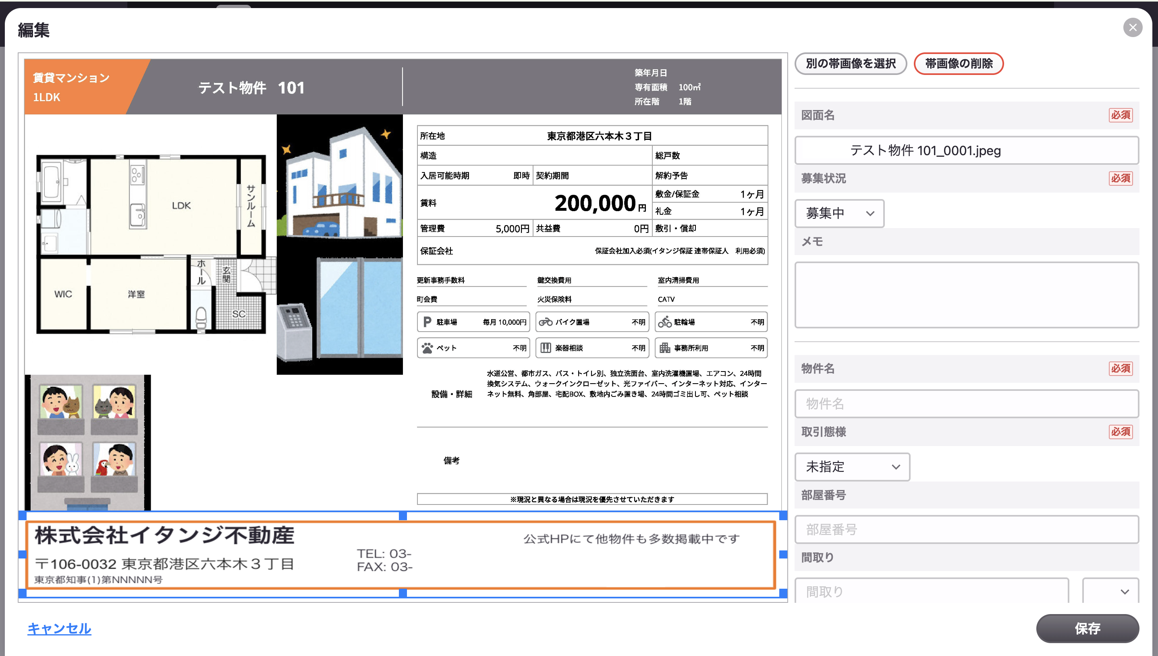Click the 1LDK label in orange header
The image size is (1158, 656).
pos(46,98)
